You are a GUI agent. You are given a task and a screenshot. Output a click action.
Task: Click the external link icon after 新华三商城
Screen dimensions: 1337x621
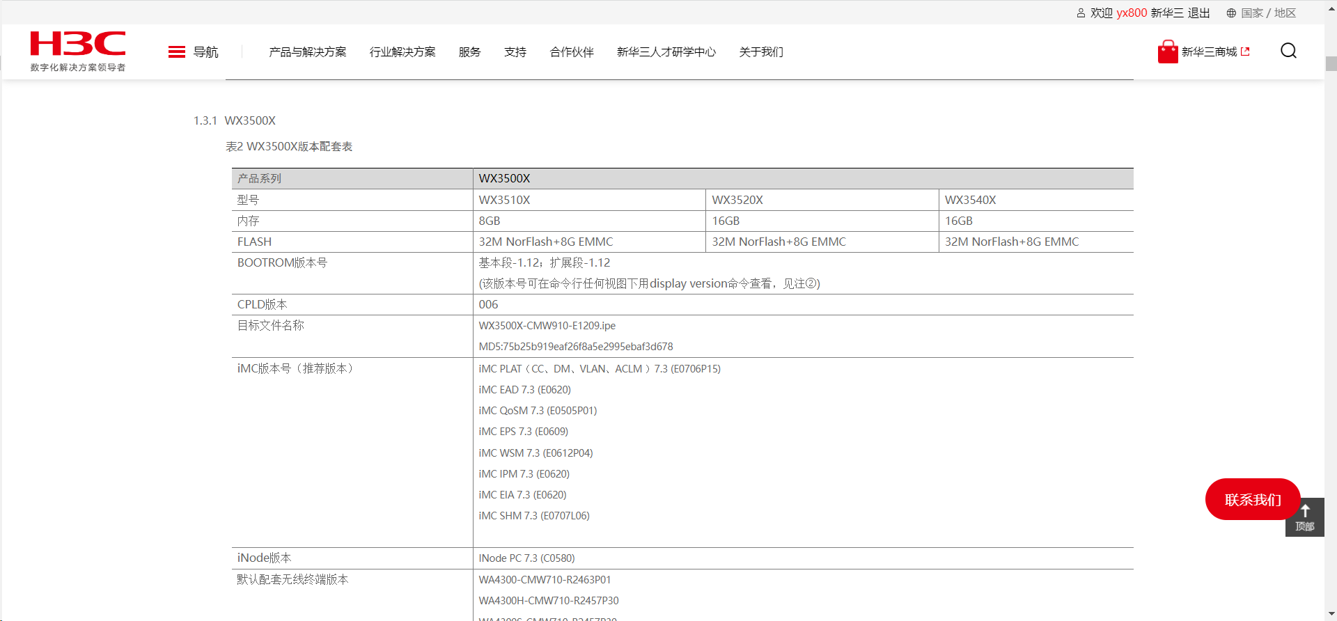click(1246, 52)
